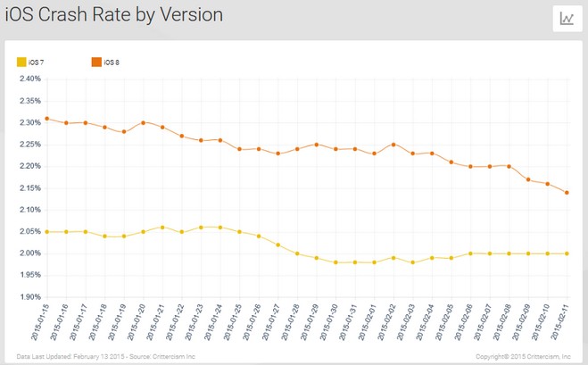The image size is (588, 365).
Task: Select the first iOS 7 data point on 2015-01-15
Action: click(x=46, y=231)
